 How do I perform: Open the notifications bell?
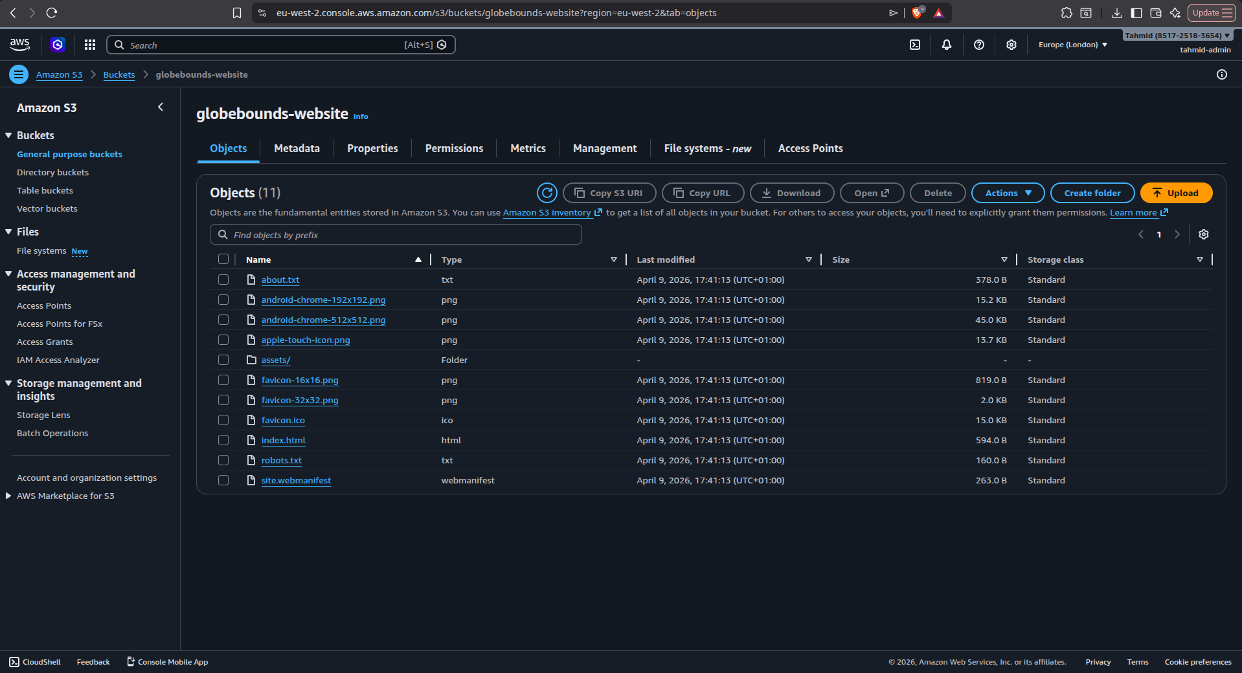[x=947, y=45]
